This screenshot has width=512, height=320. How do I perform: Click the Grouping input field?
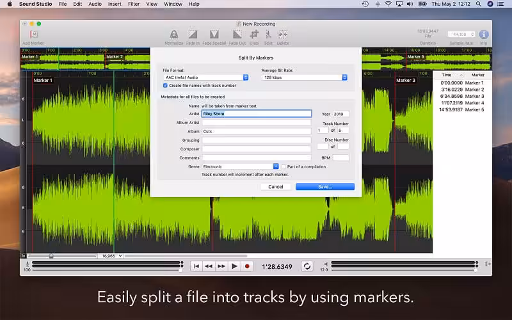pyautogui.click(x=257, y=140)
